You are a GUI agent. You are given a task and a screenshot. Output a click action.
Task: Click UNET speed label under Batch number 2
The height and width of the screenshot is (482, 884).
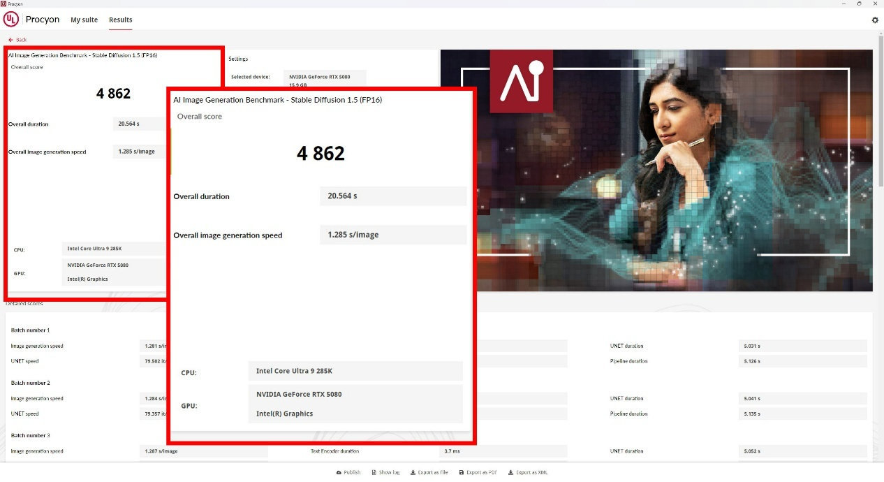[24, 414]
